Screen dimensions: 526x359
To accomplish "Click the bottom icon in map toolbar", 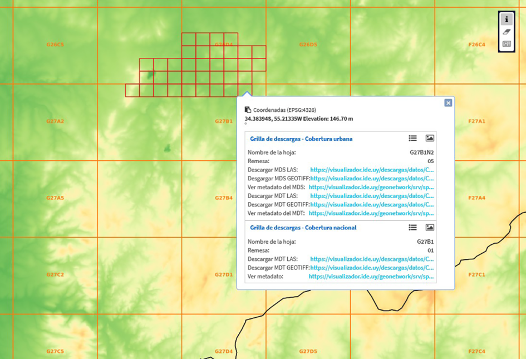I will 507,44.
